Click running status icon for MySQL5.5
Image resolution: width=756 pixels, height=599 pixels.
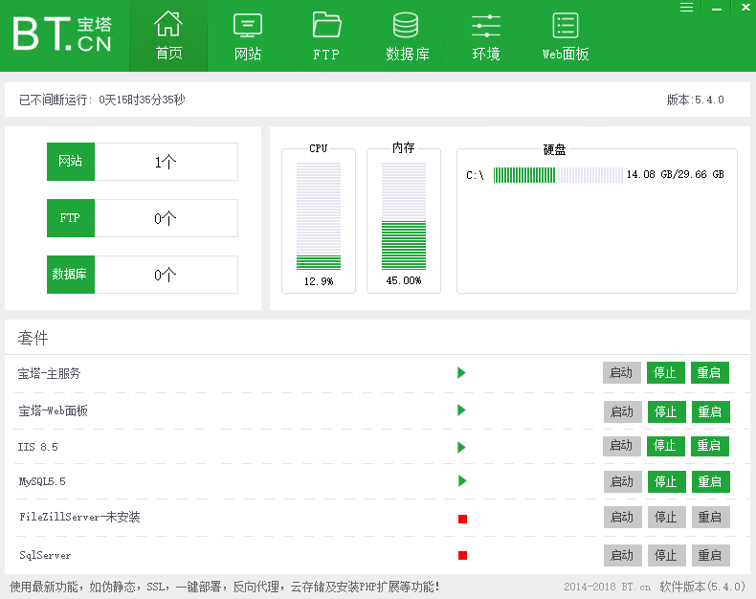coord(462,481)
